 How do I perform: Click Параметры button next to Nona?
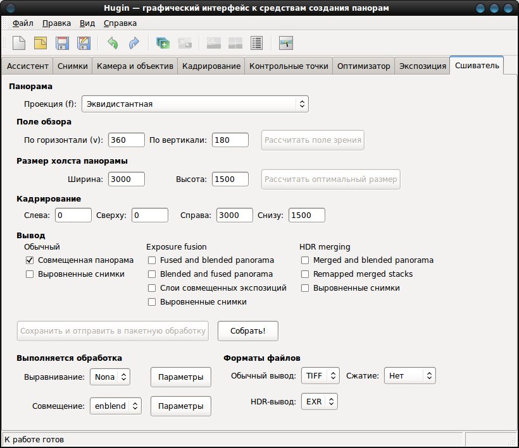tap(181, 377)
